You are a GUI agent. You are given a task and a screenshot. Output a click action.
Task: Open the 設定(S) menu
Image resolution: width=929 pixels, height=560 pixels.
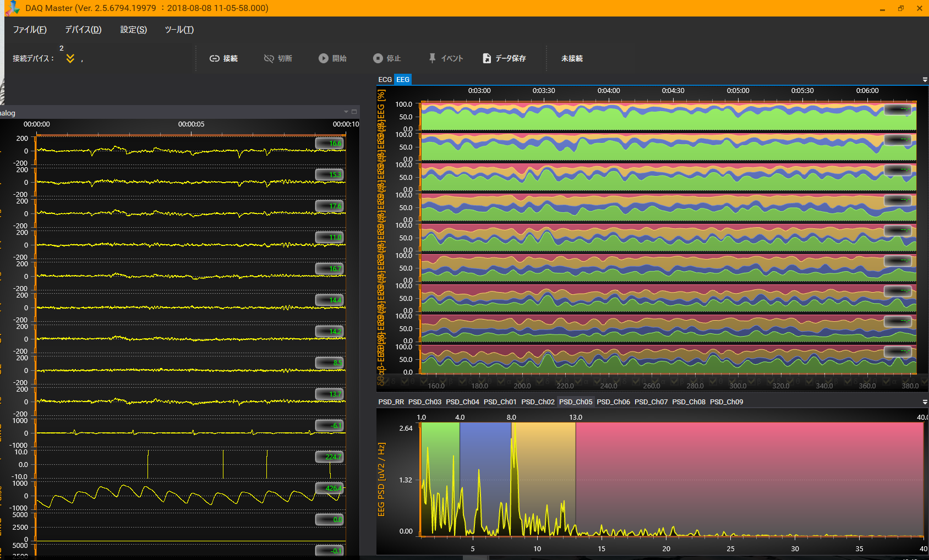coord(134,30)
